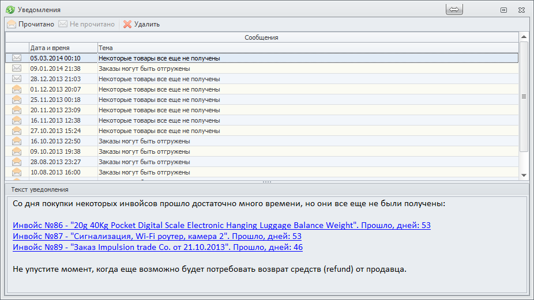Click the app icon in the title bar
Viewport: 534px width, 300px height.
[x=10, y=10]
